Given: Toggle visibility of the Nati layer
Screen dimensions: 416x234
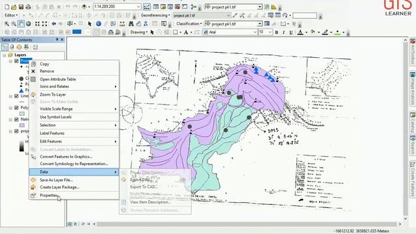Looking at the screenshot, I should pos(16,120).
